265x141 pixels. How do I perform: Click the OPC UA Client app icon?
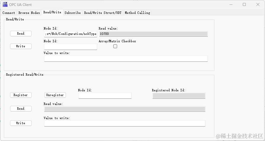coord(5,4)
